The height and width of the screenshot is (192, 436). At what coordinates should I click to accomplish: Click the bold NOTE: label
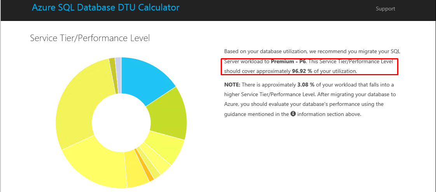pos(232,84)
